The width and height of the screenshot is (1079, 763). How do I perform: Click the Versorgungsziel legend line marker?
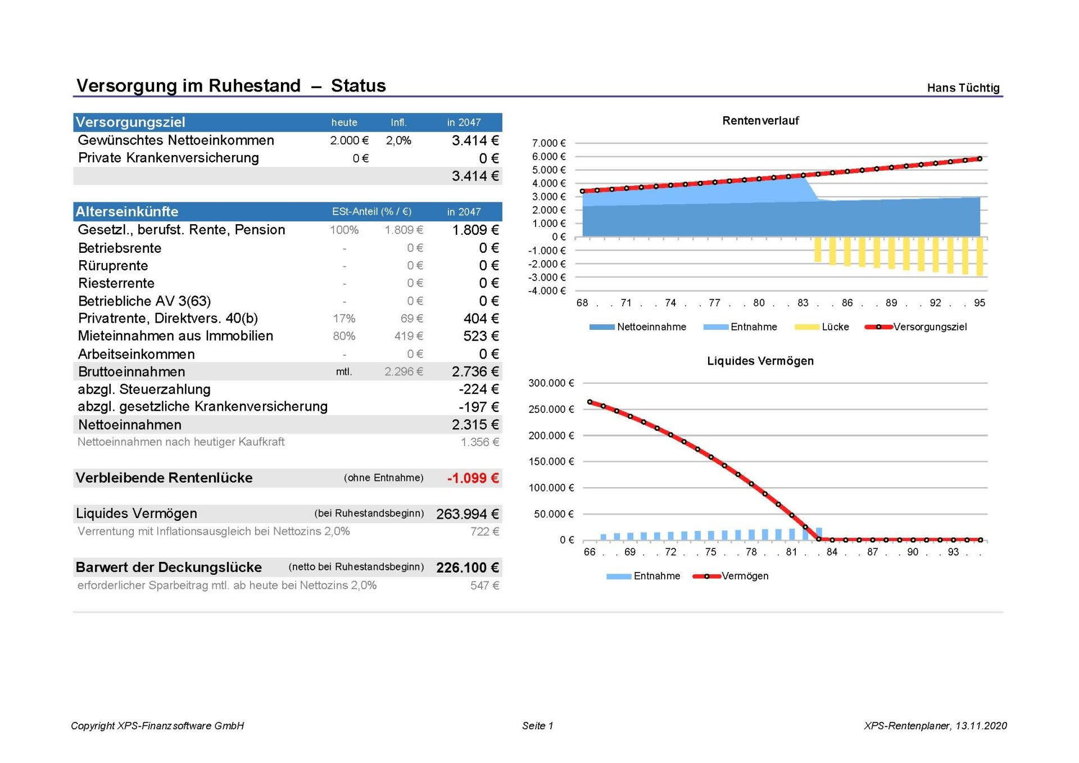pos(878,327)
